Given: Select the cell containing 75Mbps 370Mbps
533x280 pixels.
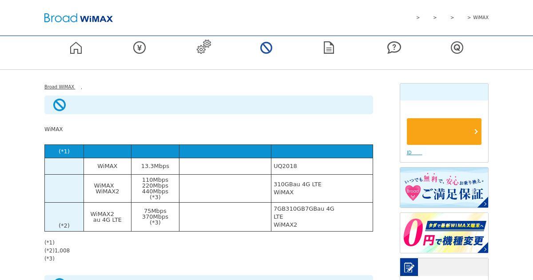Looking at the screenshot, I should pos(155,217).
